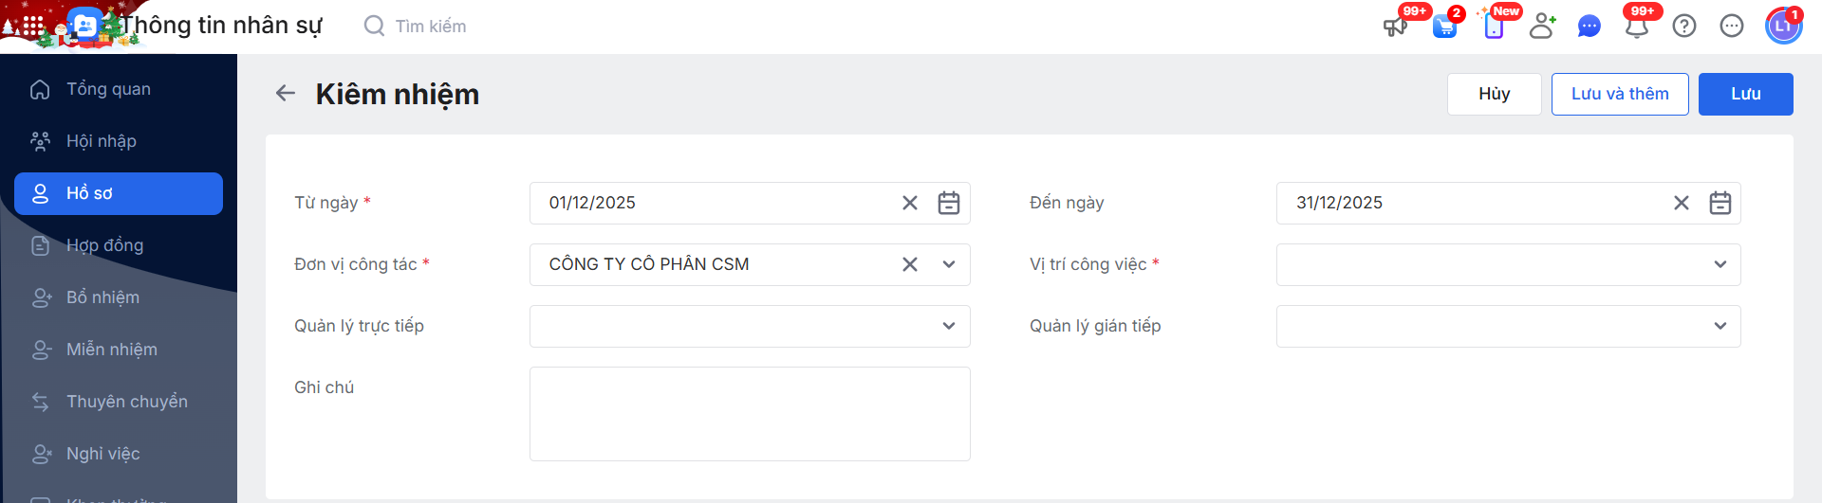Viewport: 1822px width, 503px height.
Task: Select Bổ nhiệm in the sidebar
Action: tap(102, 297)
